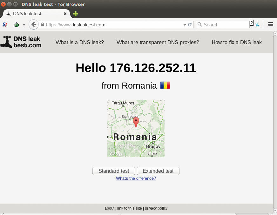This screenshot has width=277, height=215.
Task: Maximize the Tor Browser window
Action: click(x=15, y=4)
